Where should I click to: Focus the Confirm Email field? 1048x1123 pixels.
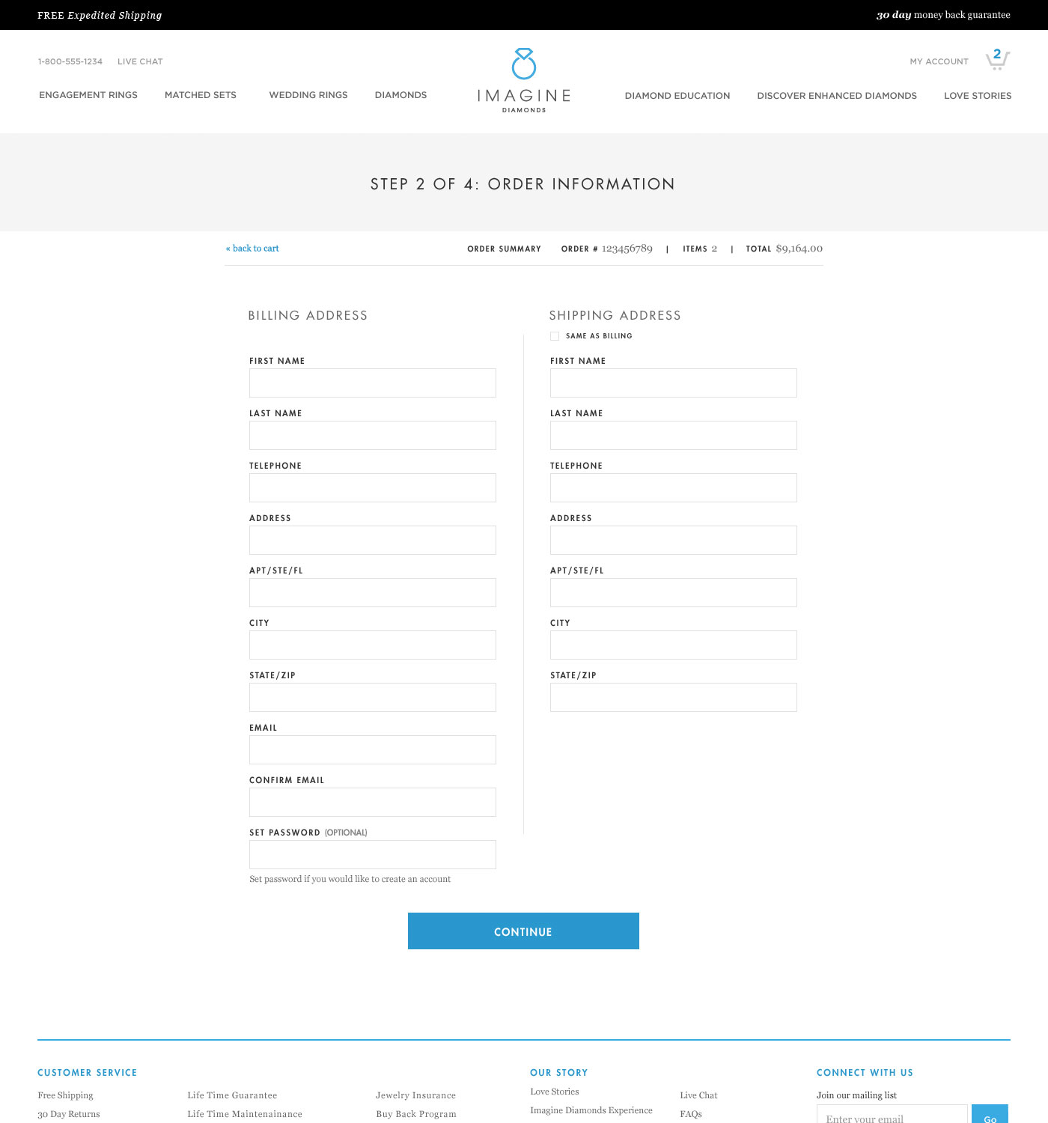point(373,802)
